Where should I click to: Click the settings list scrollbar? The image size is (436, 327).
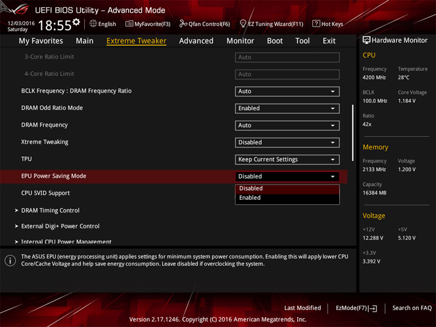click(352, 133)
